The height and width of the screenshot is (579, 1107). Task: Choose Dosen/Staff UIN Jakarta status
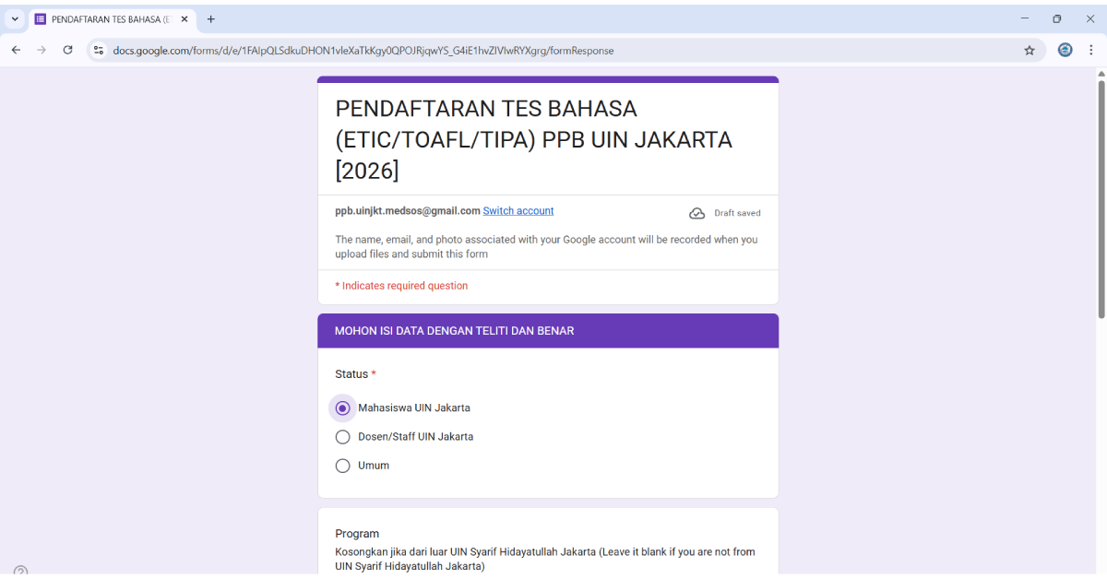342,436
